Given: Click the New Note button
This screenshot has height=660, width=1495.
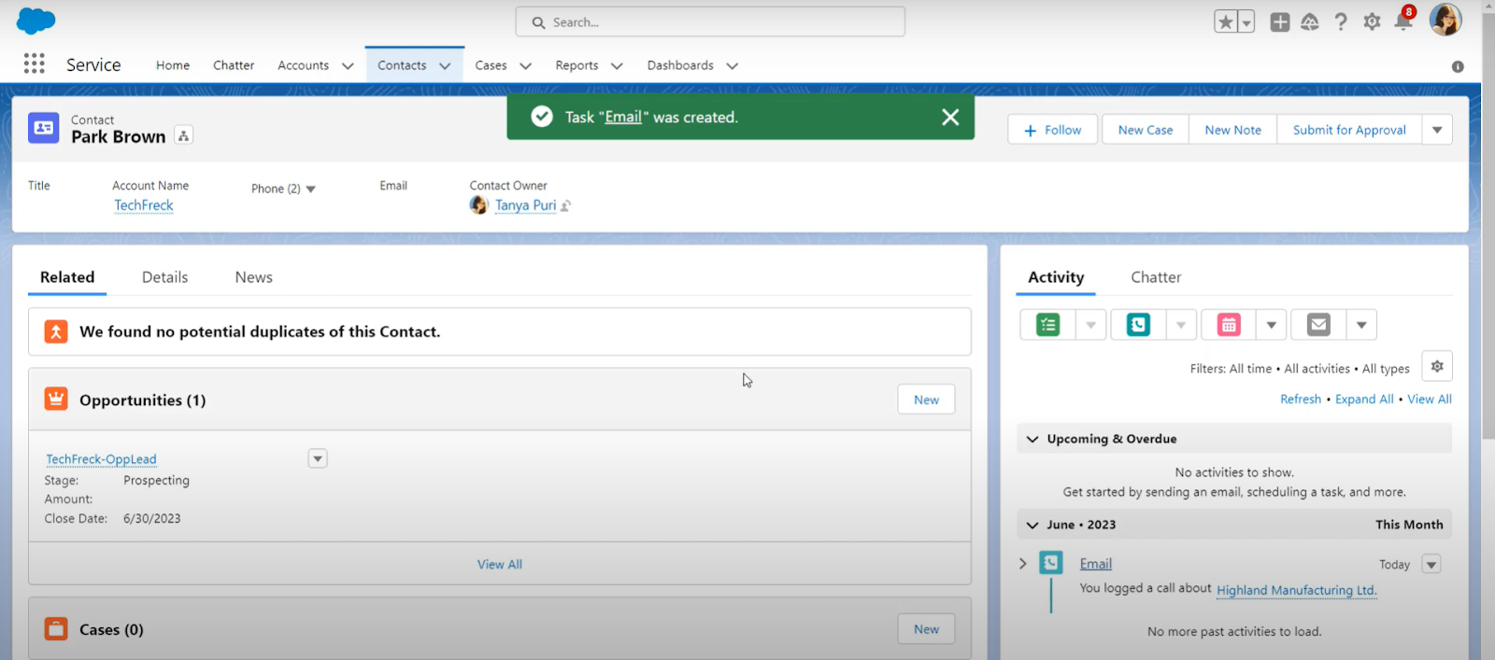Looking at the screenshot, I should (x=1232, y=130).
